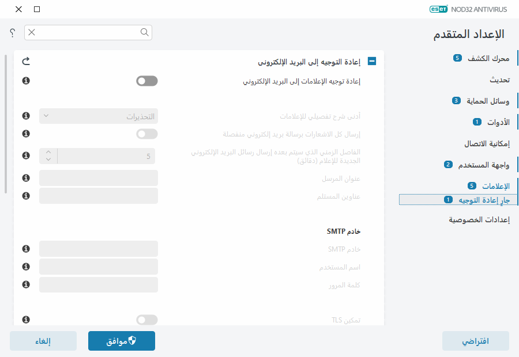
Task: Enable the TLS toggle
Action: click(146, 320)
